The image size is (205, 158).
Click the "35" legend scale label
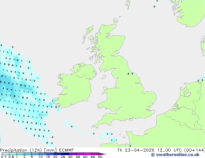pos(78,157)
